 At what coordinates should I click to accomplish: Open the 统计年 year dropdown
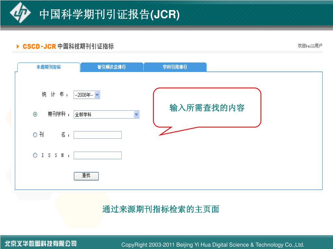(x=87, y=95)
